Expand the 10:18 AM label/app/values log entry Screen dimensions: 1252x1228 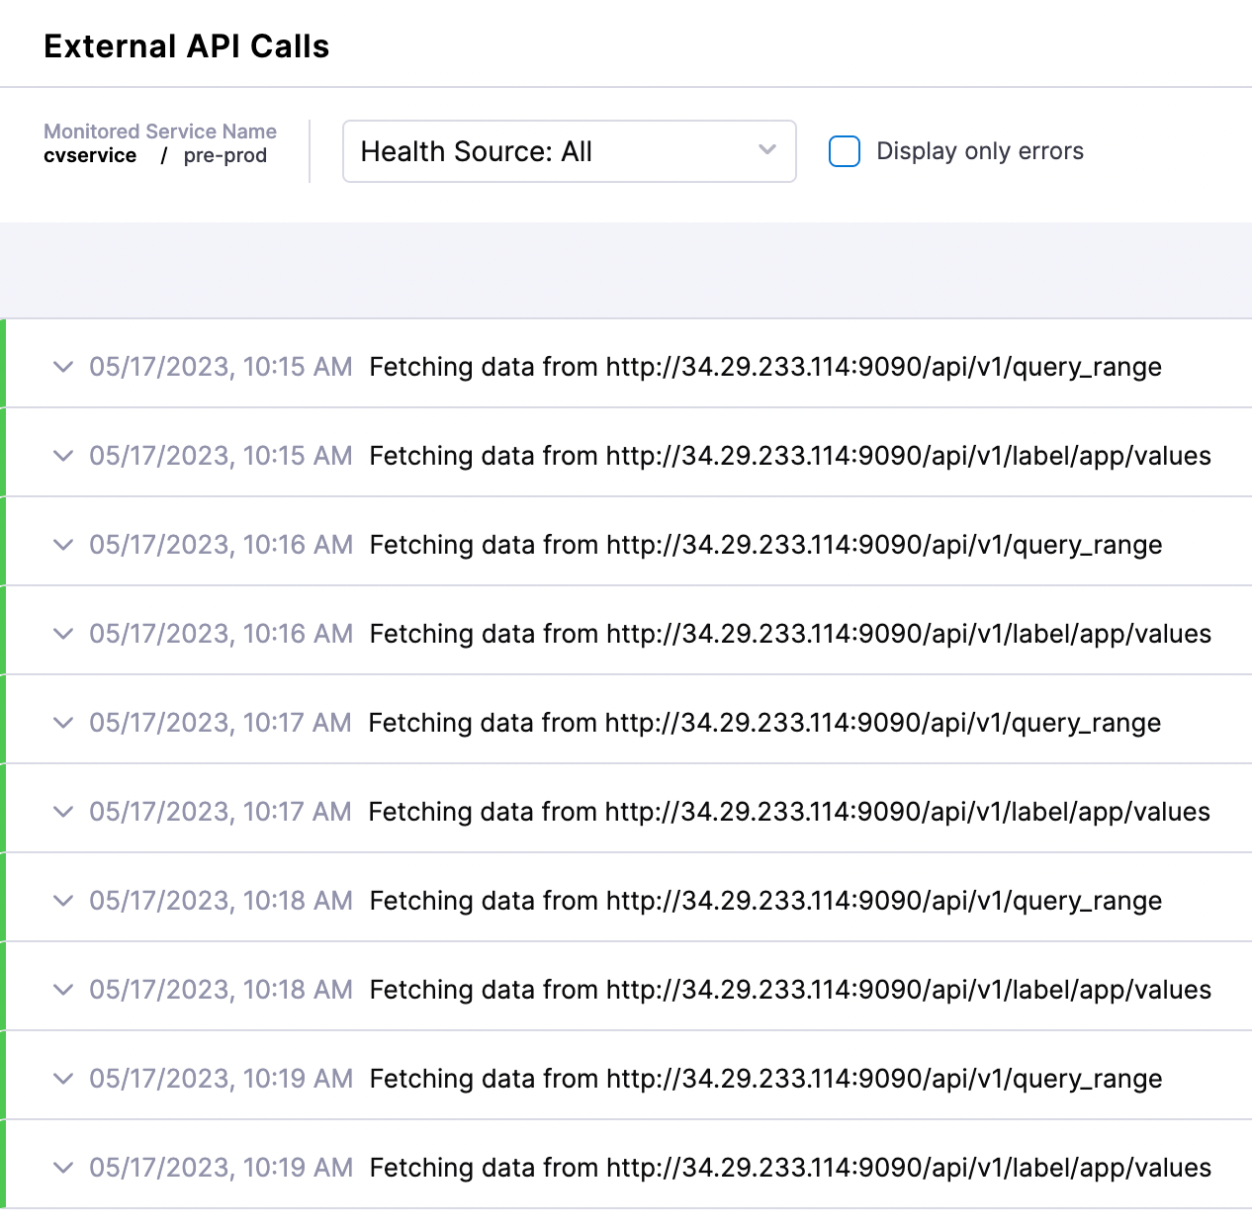point(61,990)
